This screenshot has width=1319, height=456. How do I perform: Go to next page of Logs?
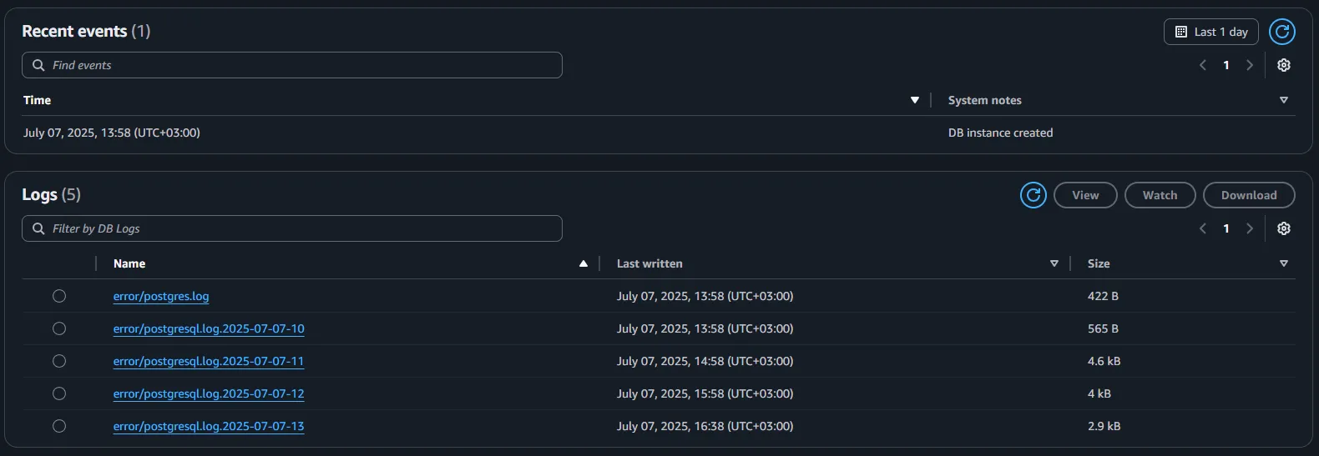1250,228
